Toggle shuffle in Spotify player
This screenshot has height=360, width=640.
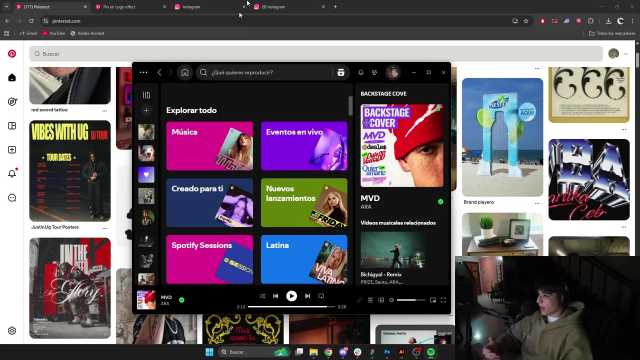[x=262, y=296]
